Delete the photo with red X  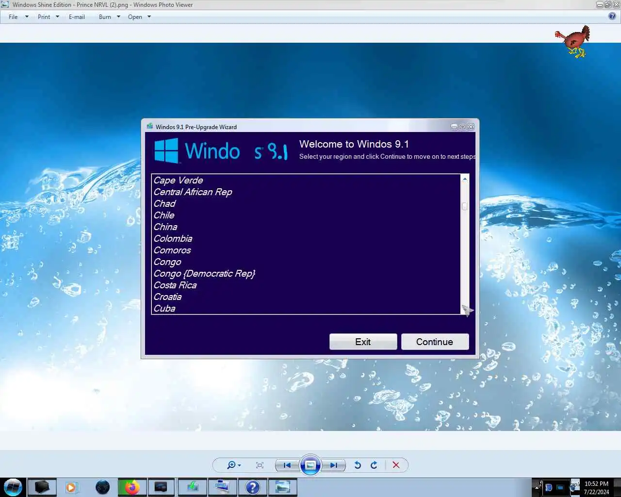coord(396,465)
